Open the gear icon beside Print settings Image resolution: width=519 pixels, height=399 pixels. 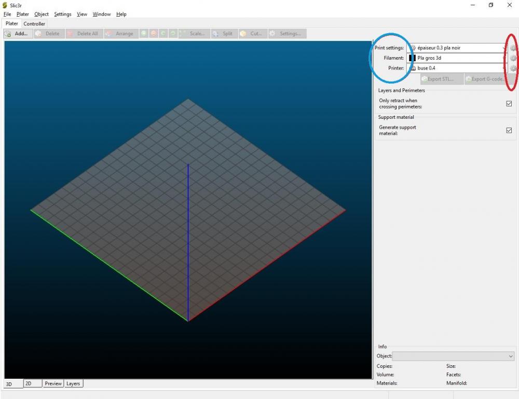pyautogui.click(x=513, y=48)
